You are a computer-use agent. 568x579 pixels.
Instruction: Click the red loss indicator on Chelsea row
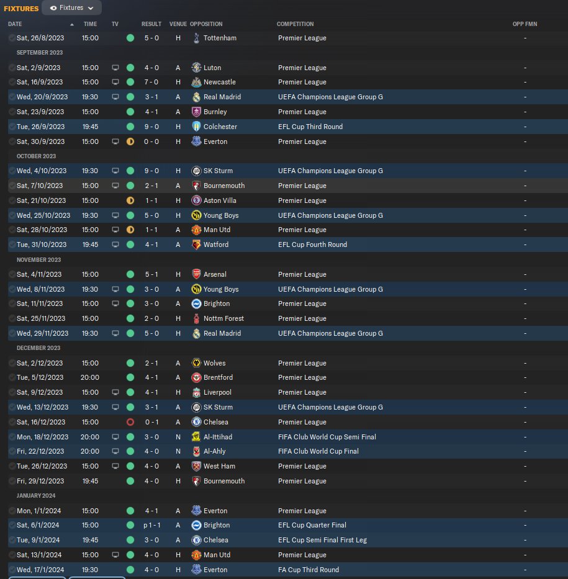(x=130, y=422)
